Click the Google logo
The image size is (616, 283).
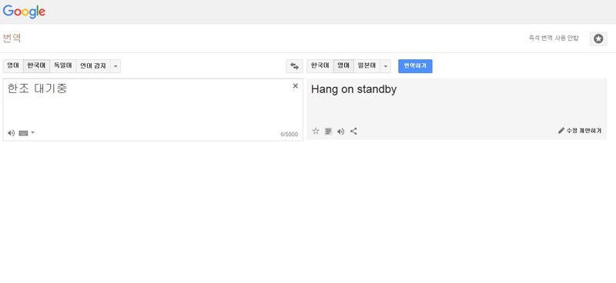click(x=24, y=12)
